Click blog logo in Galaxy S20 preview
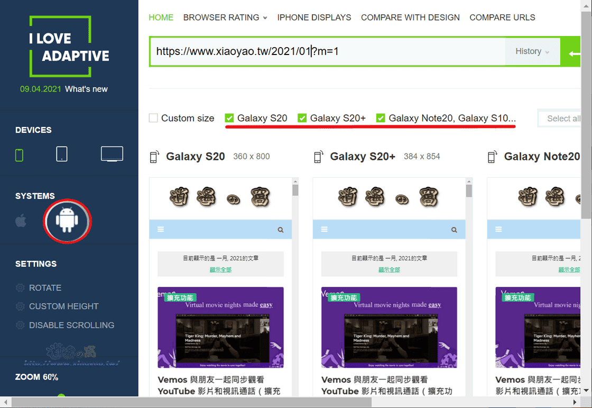The image size is (592, 408). 219,197
